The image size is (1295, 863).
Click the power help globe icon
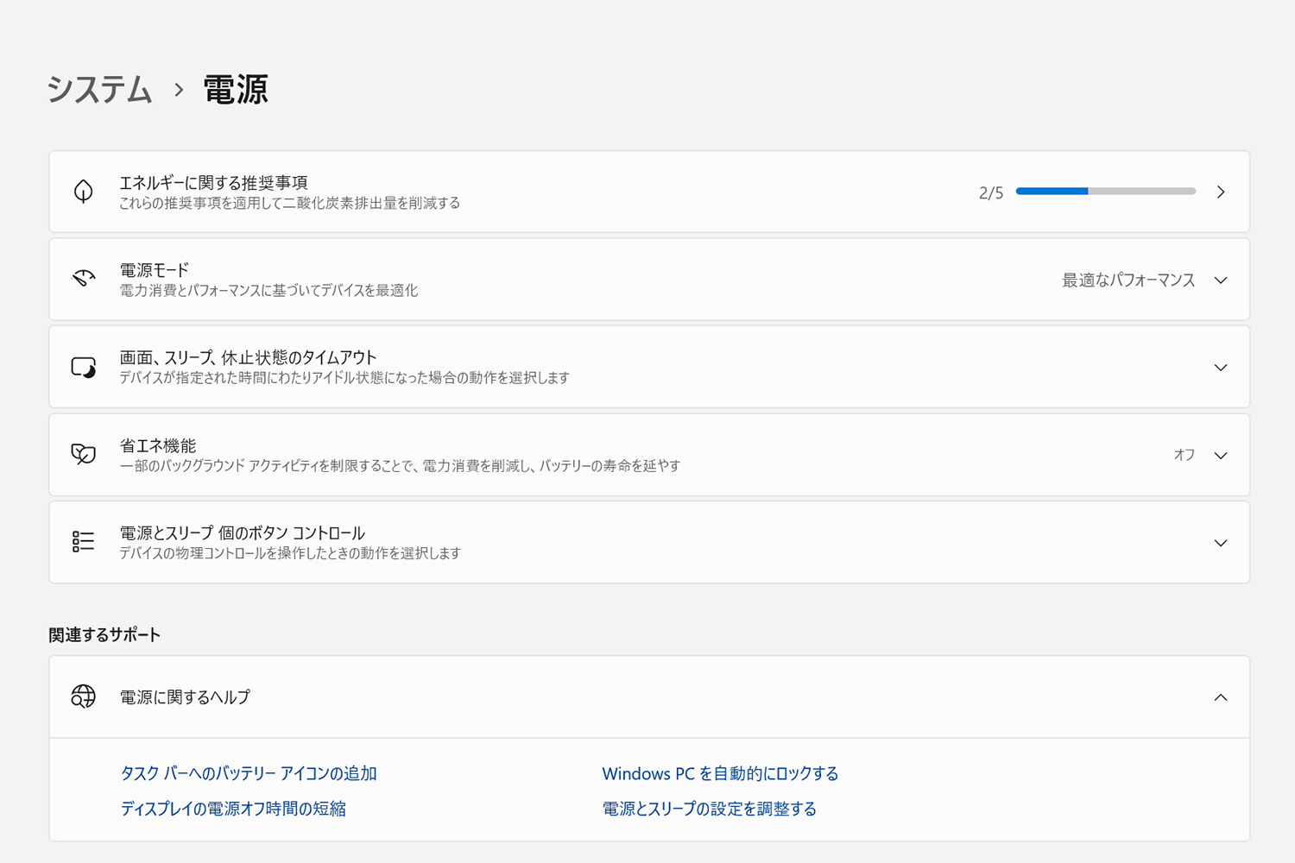[84, 696]
